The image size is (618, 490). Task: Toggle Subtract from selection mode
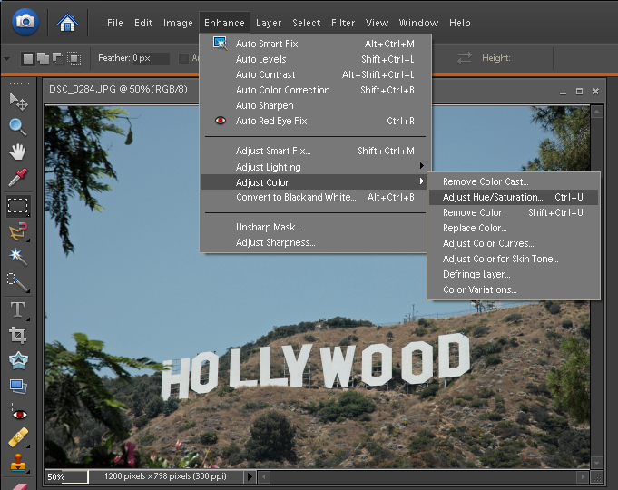pyautogui.click(x=55, y=59)
